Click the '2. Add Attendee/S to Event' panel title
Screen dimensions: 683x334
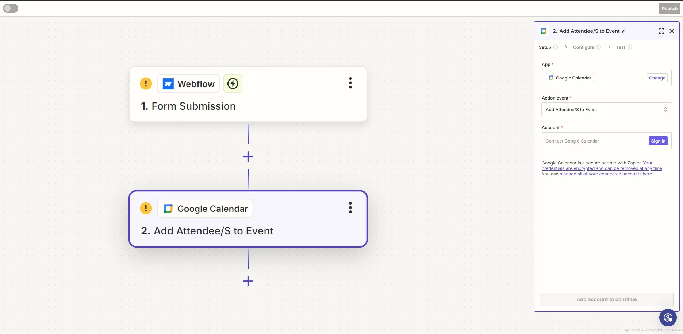coord(586,31)
